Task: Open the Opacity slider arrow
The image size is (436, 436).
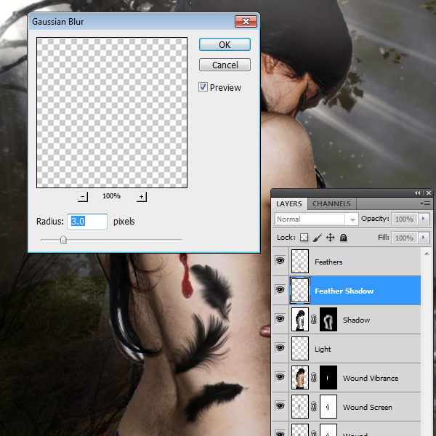Action: tap(424, 219)
